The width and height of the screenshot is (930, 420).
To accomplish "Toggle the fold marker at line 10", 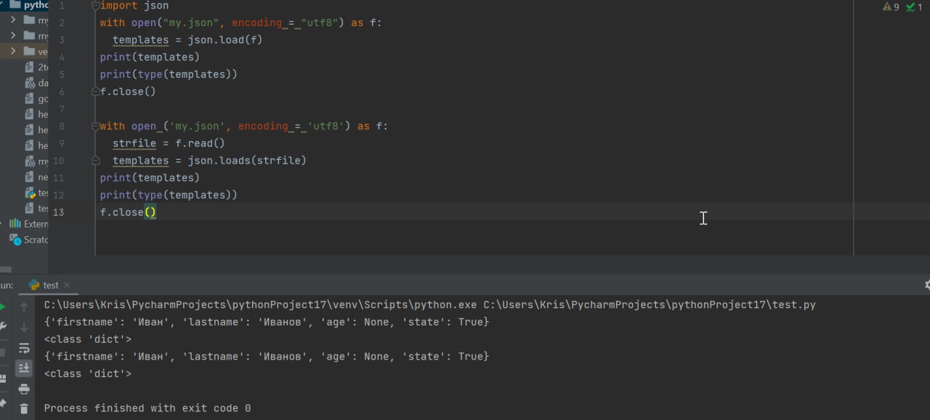I will point(95,161).
